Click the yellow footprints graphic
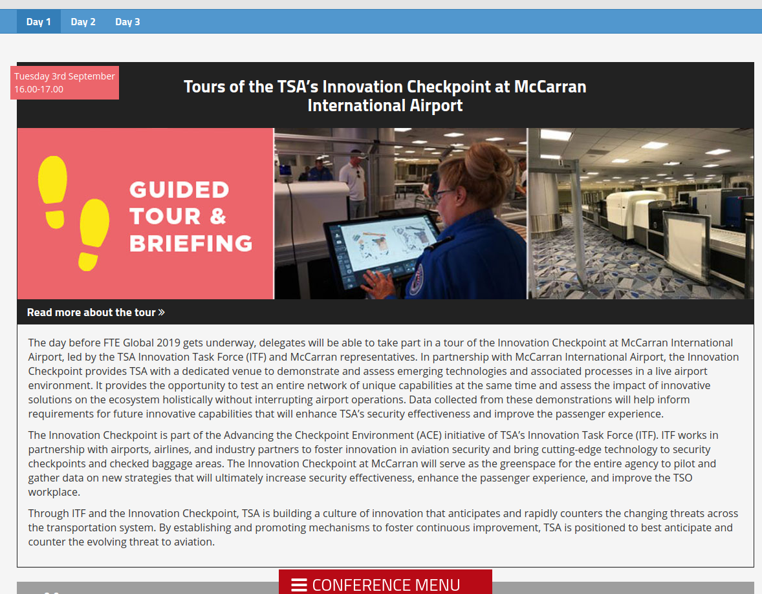 [73, 213]
